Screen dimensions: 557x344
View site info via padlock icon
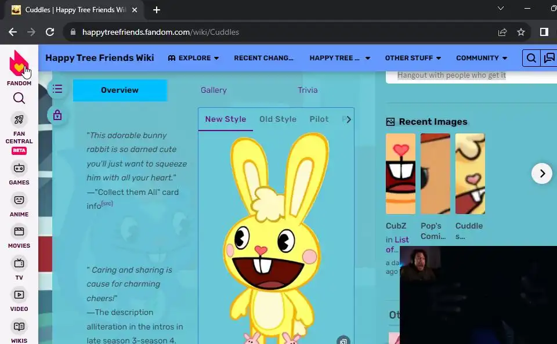[x=73, y=32]
